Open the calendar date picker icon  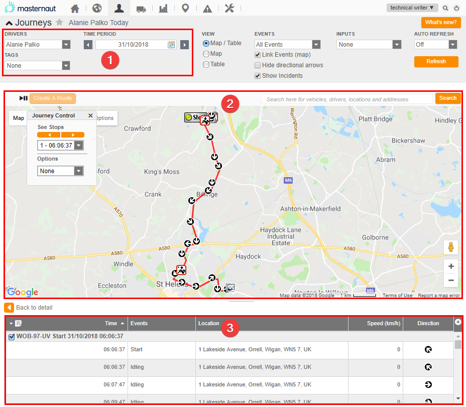[x=171, y=45]
